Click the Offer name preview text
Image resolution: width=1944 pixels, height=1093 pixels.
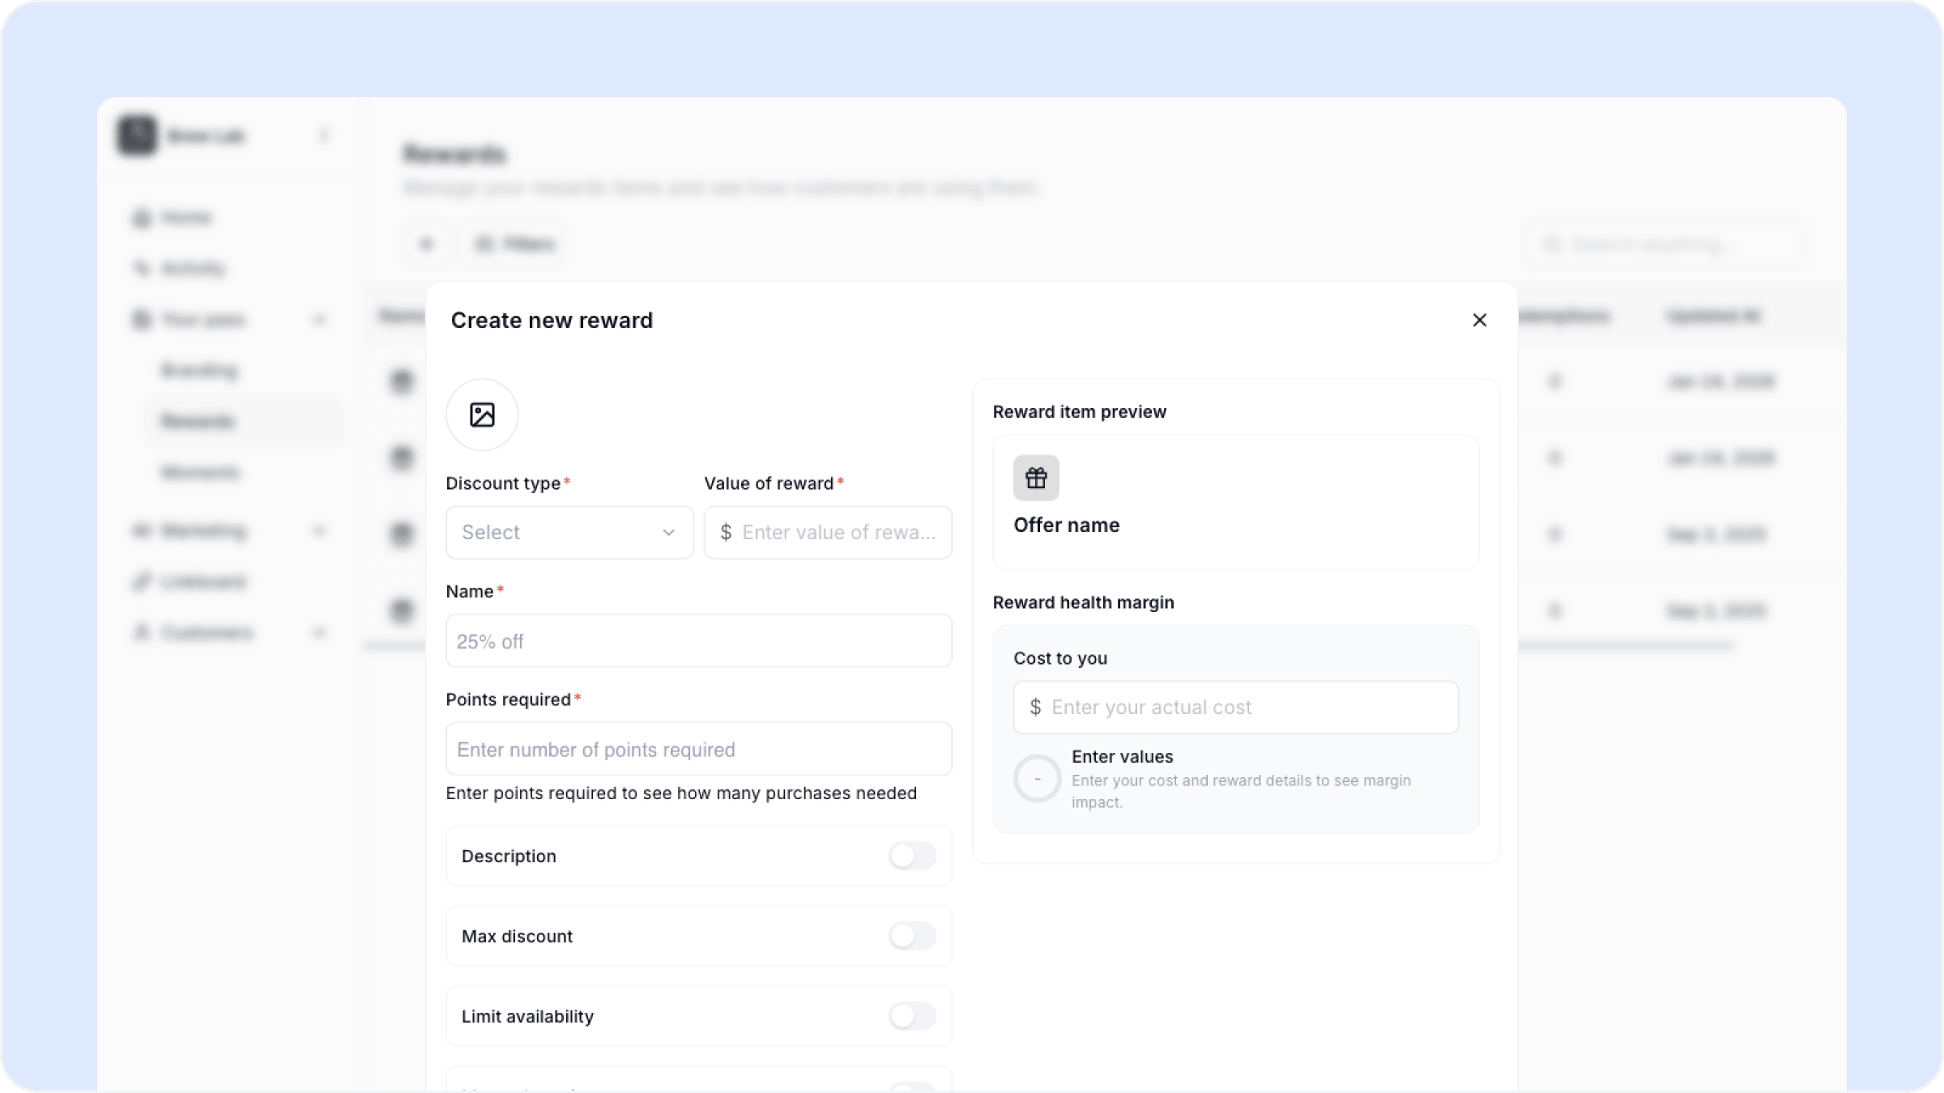coord(1066,525)
